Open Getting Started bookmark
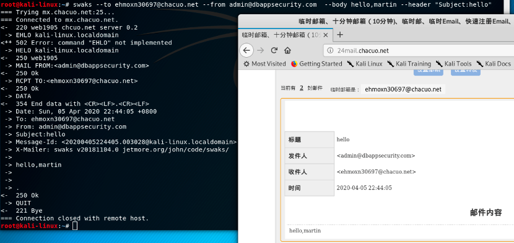The height and width of the screenshot is (243, 514). pos(316,64)
